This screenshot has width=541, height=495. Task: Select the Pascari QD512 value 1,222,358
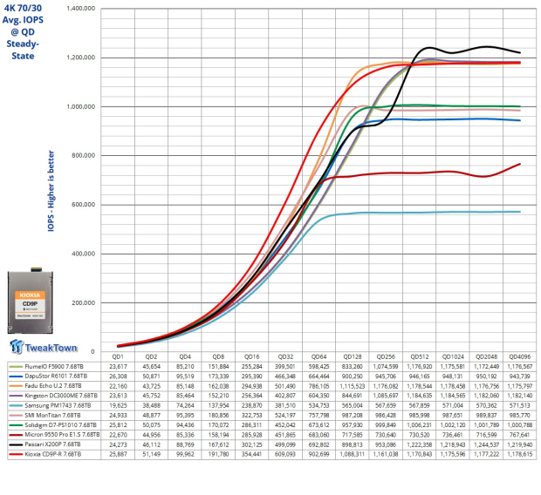coord(419,444)
